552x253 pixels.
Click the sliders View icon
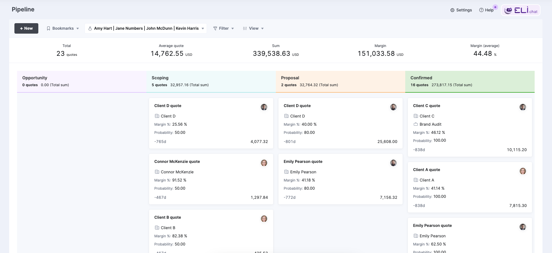245,28
